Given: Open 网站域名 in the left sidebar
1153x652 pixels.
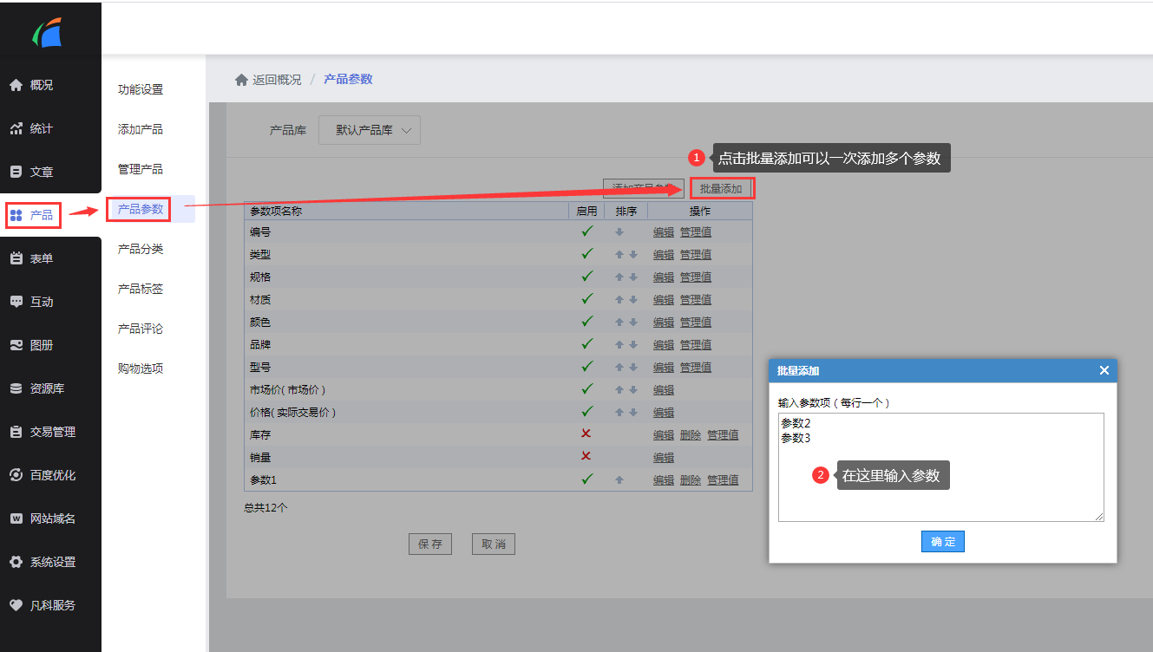Looking at the screenshot, I should (x=52, y=518).
